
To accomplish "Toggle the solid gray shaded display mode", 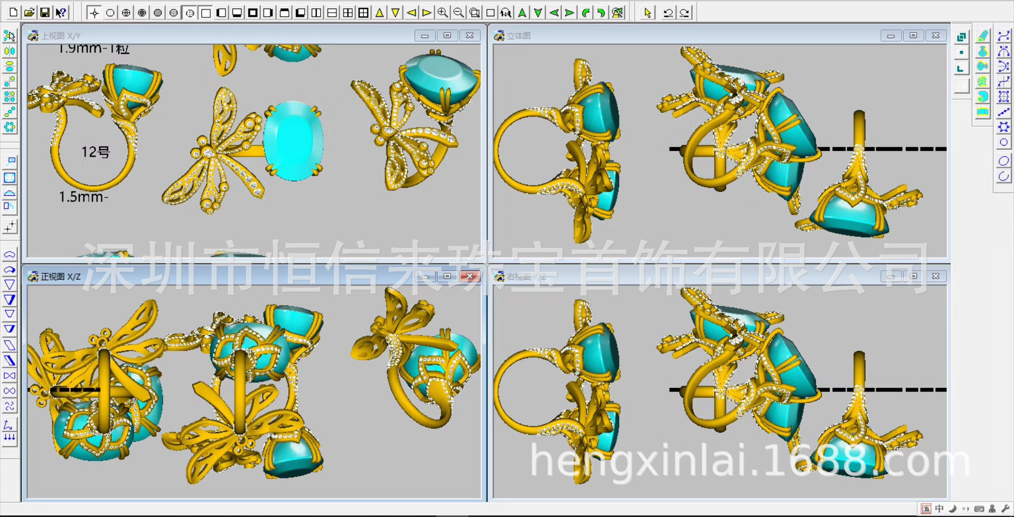I will tap(157, 13).
